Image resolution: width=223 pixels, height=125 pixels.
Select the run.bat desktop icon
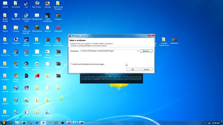tap(5, 5)
